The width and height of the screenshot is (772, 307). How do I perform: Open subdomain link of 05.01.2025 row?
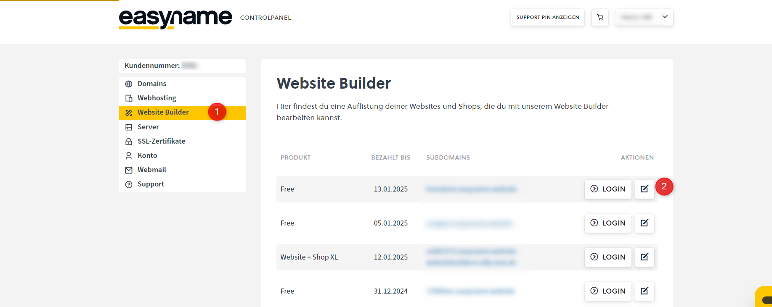[470, 223]
